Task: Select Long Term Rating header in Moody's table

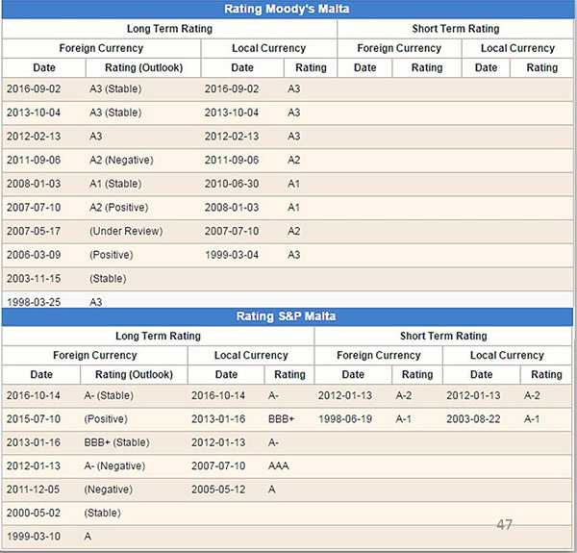Action: click(x=169, y=29)
